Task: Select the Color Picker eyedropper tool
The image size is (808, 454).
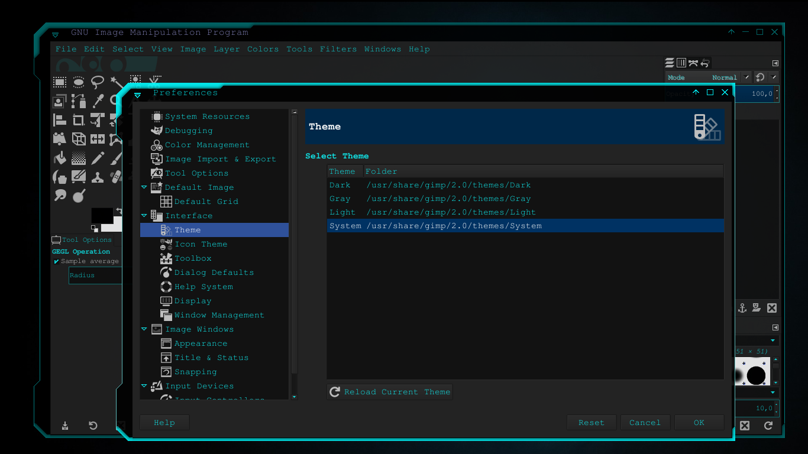Action: point(98,101)
